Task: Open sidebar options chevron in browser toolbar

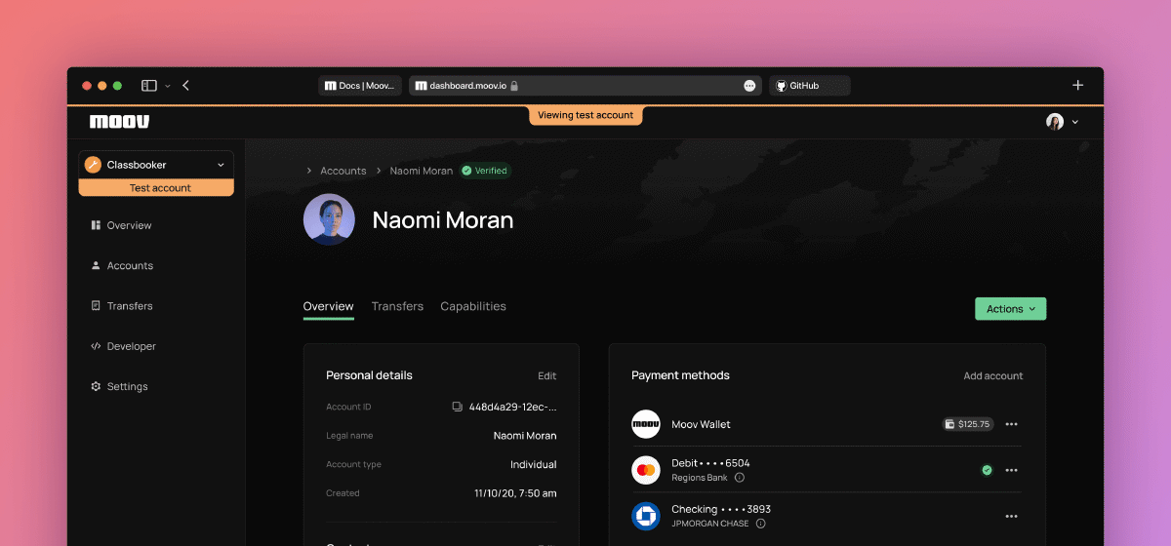Action: click(x=167, y=86)
